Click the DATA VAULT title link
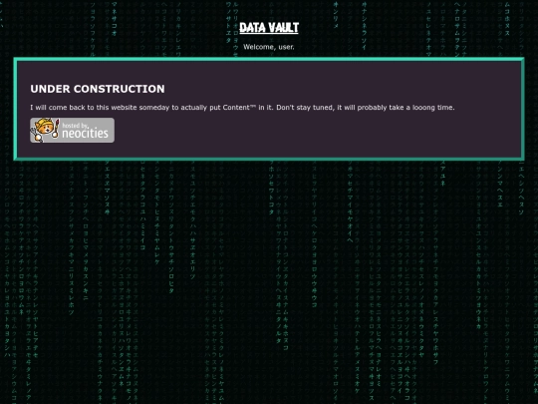This screenshot has width=538, height=404. tap(269, 28)
